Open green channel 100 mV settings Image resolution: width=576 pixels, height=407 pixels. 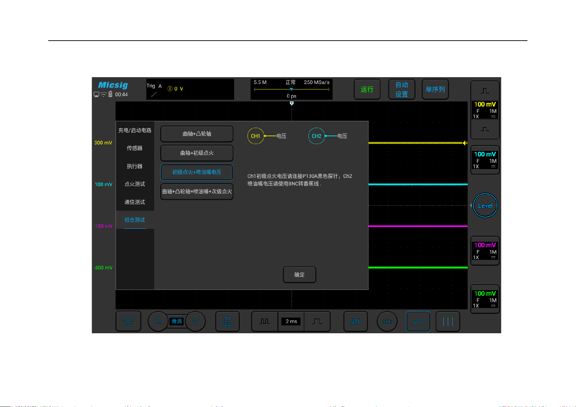click(x=485, y=299)
